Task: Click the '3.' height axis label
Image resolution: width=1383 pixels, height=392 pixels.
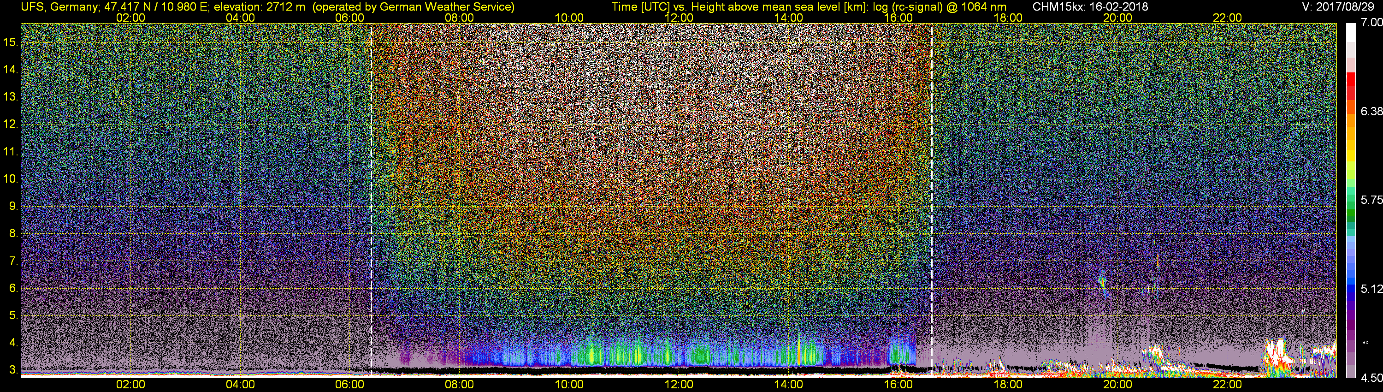Action: point(13,370)
